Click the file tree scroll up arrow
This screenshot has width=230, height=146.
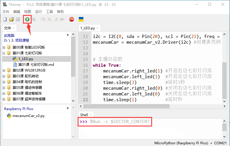[73, 34]
